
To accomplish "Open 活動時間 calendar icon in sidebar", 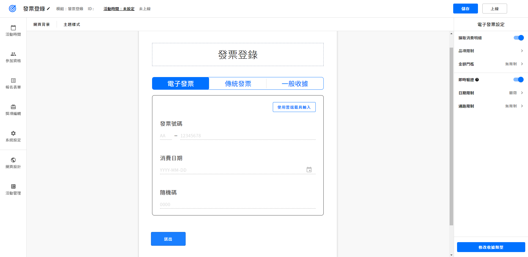I will pos(13,28).
